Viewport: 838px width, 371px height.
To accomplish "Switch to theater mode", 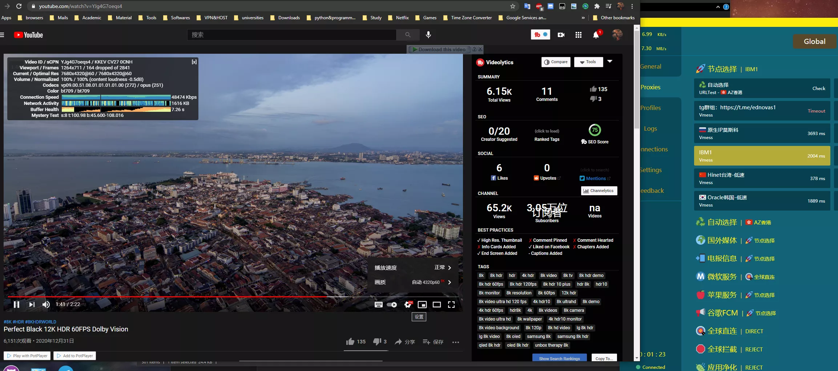I will click(x=436, y=305).
